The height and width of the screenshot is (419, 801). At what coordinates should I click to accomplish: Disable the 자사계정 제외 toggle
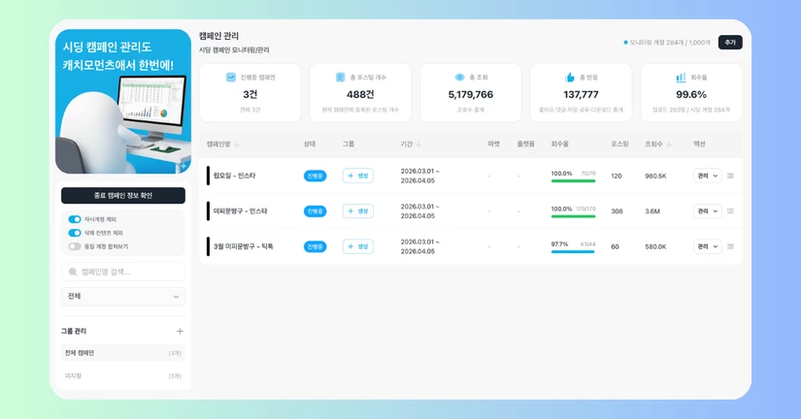point(75,219)
